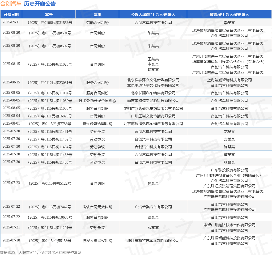Select the 案号 column header
The width and height of the screenshot is (272, 255).
coord(49,15)
